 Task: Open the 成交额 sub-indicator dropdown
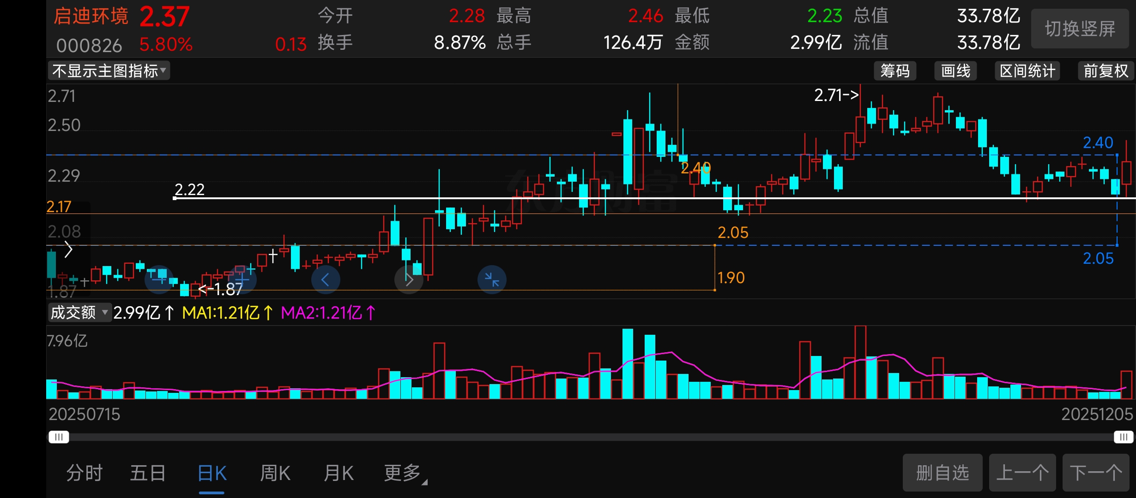(79, 313)
